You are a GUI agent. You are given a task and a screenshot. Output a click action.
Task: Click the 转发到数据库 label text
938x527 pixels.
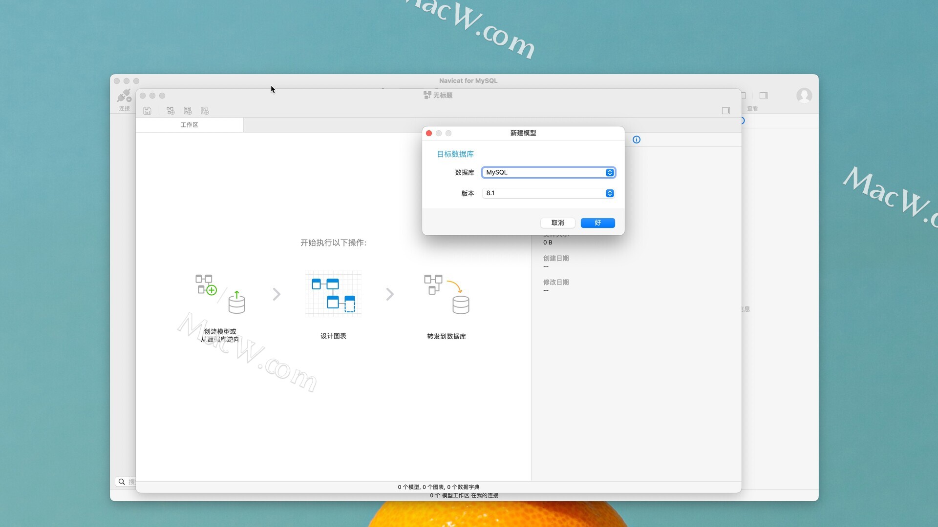tap(447, 336)
